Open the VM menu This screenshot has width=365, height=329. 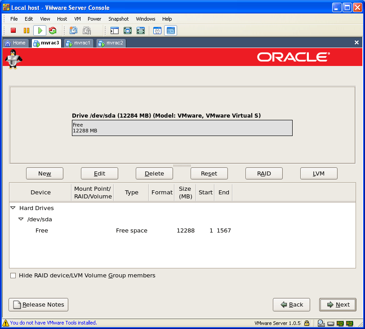point(77,19)
